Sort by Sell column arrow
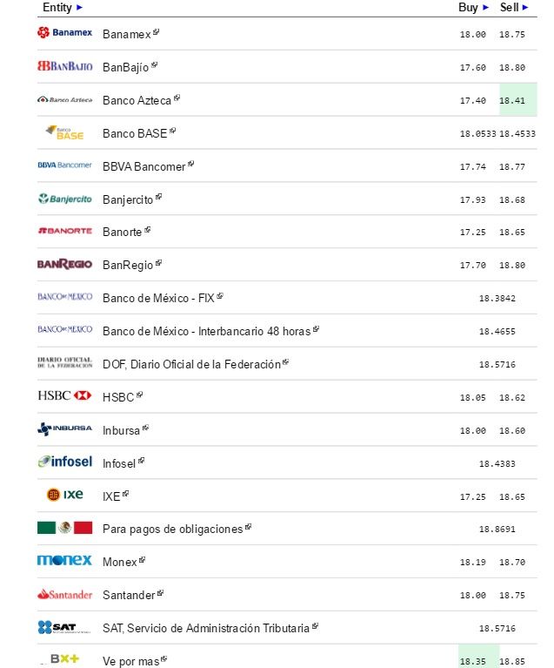 coord(527,8)
